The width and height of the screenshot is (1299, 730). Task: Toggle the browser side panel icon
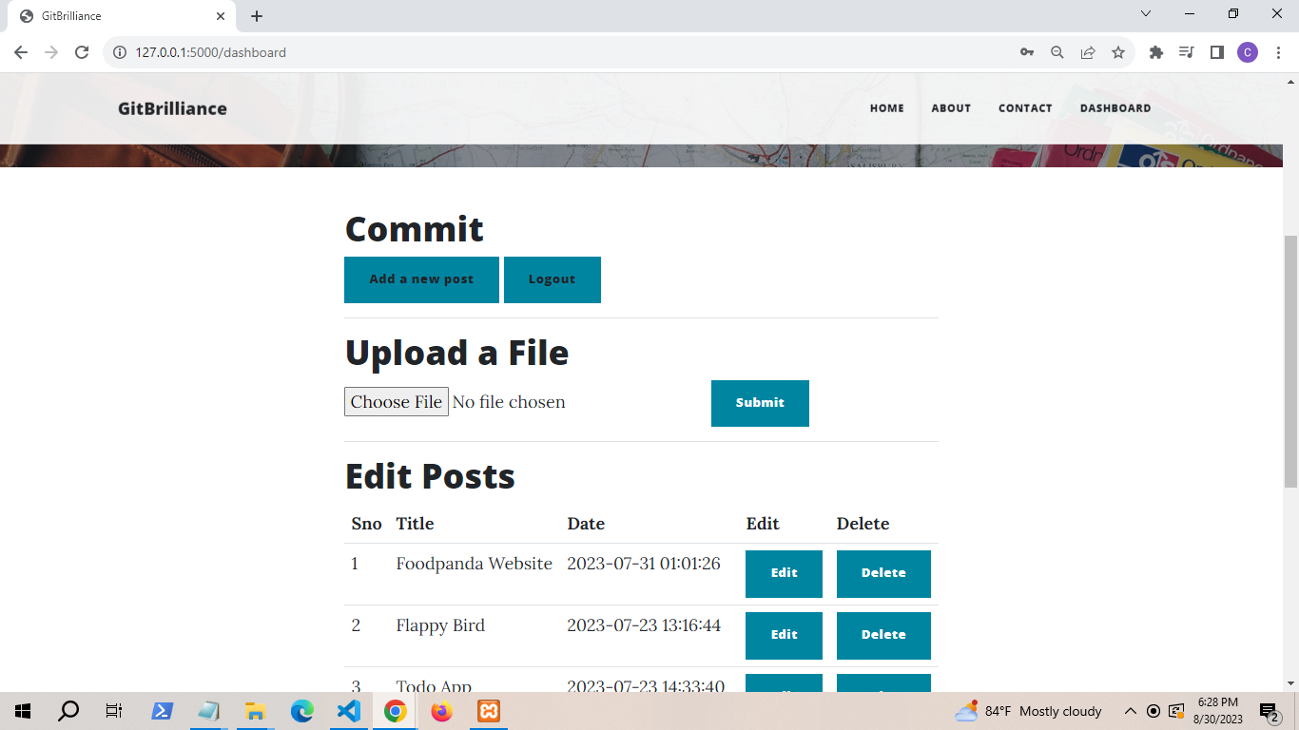click(1216, 52)
